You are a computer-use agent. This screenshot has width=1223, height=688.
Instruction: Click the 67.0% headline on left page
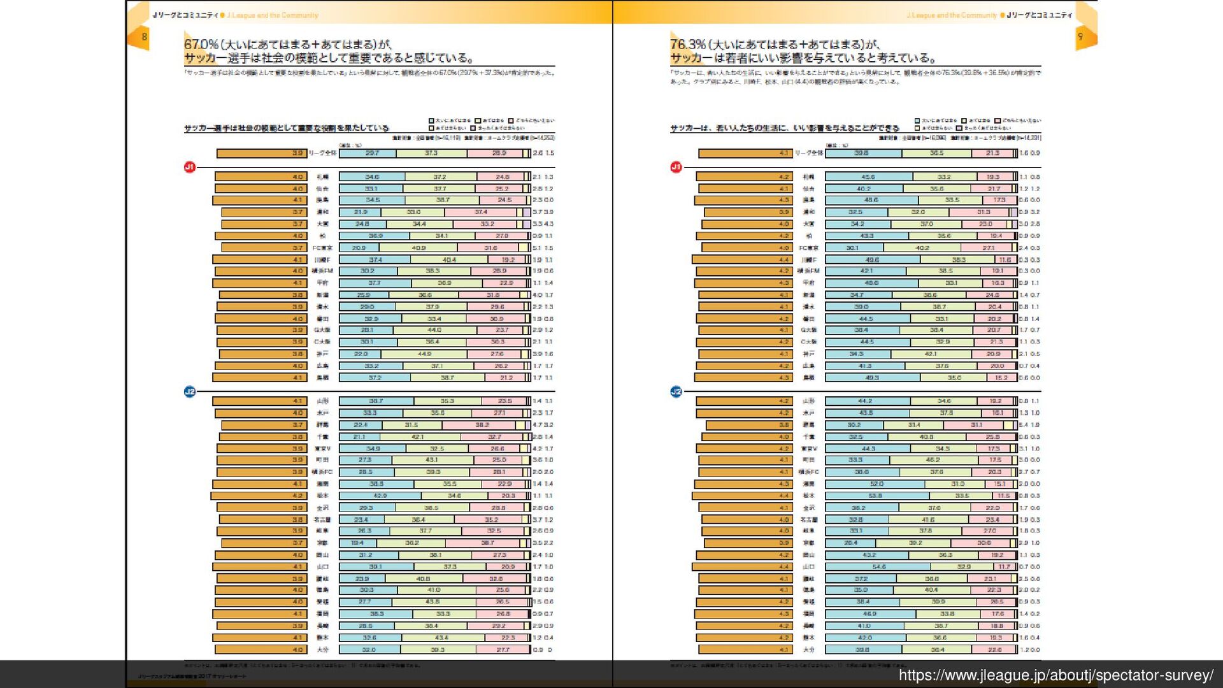pyautogui.click(x=329, y=51)
